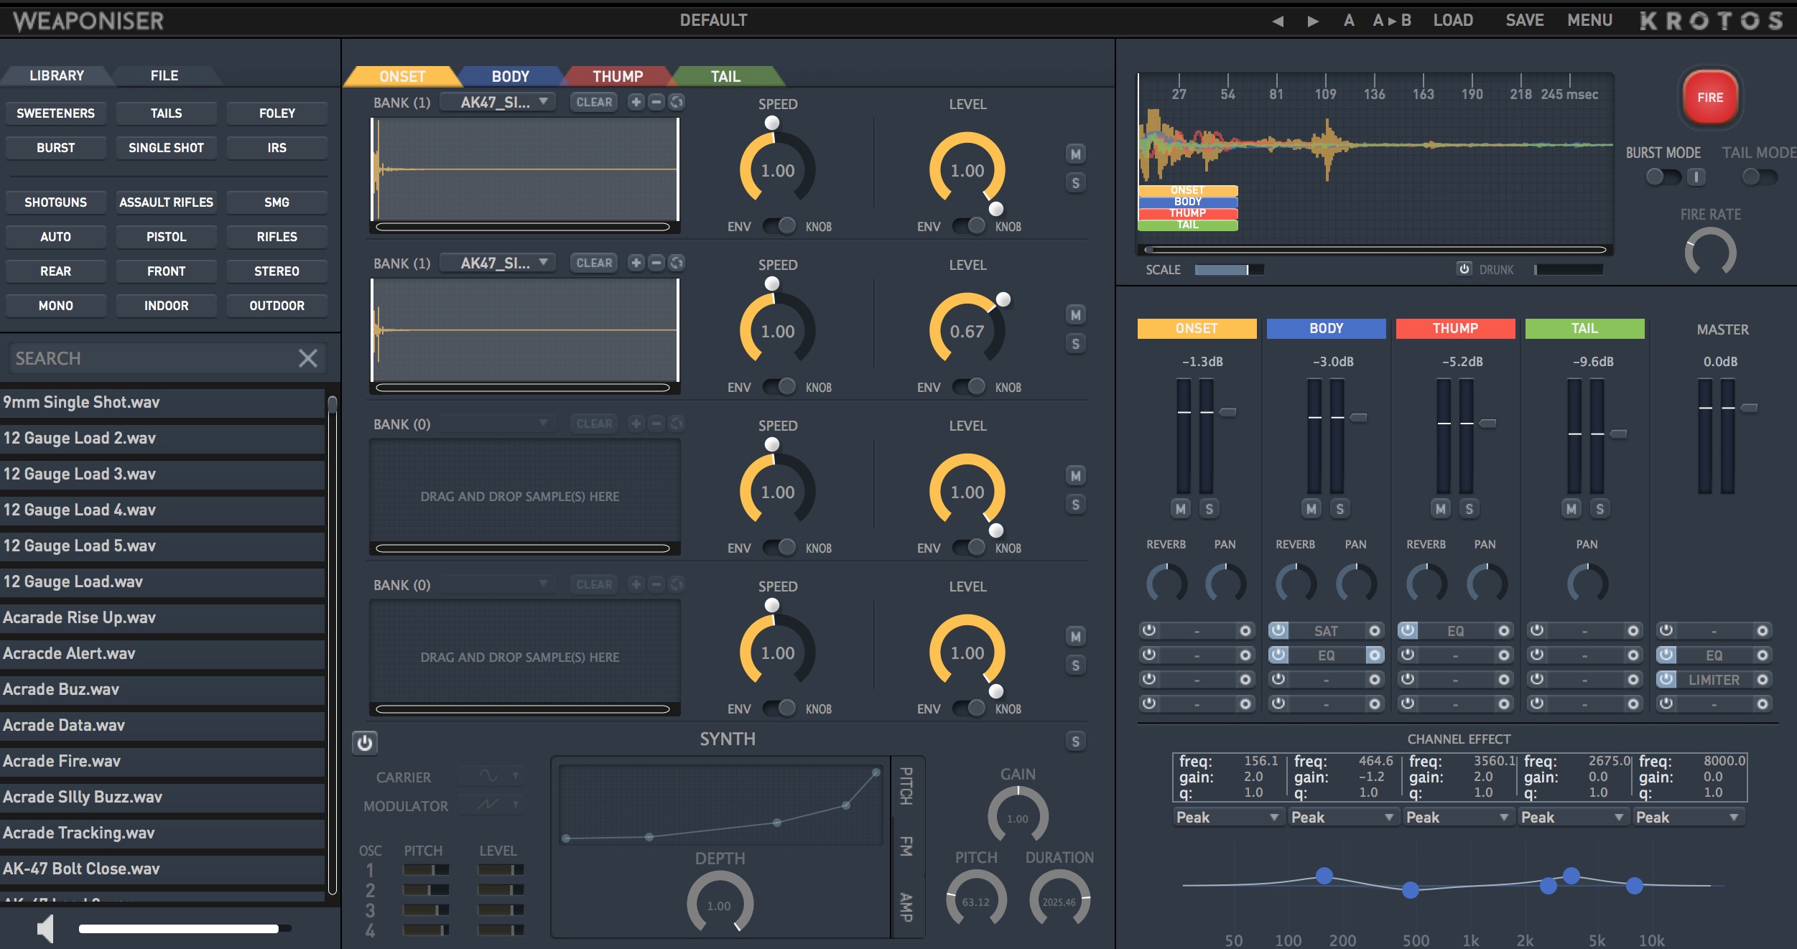Viewport: 1797px width, 949px height.
Task: Click the minus icon on first bank row
Action: pyautogui.click(x=656, y=102)
